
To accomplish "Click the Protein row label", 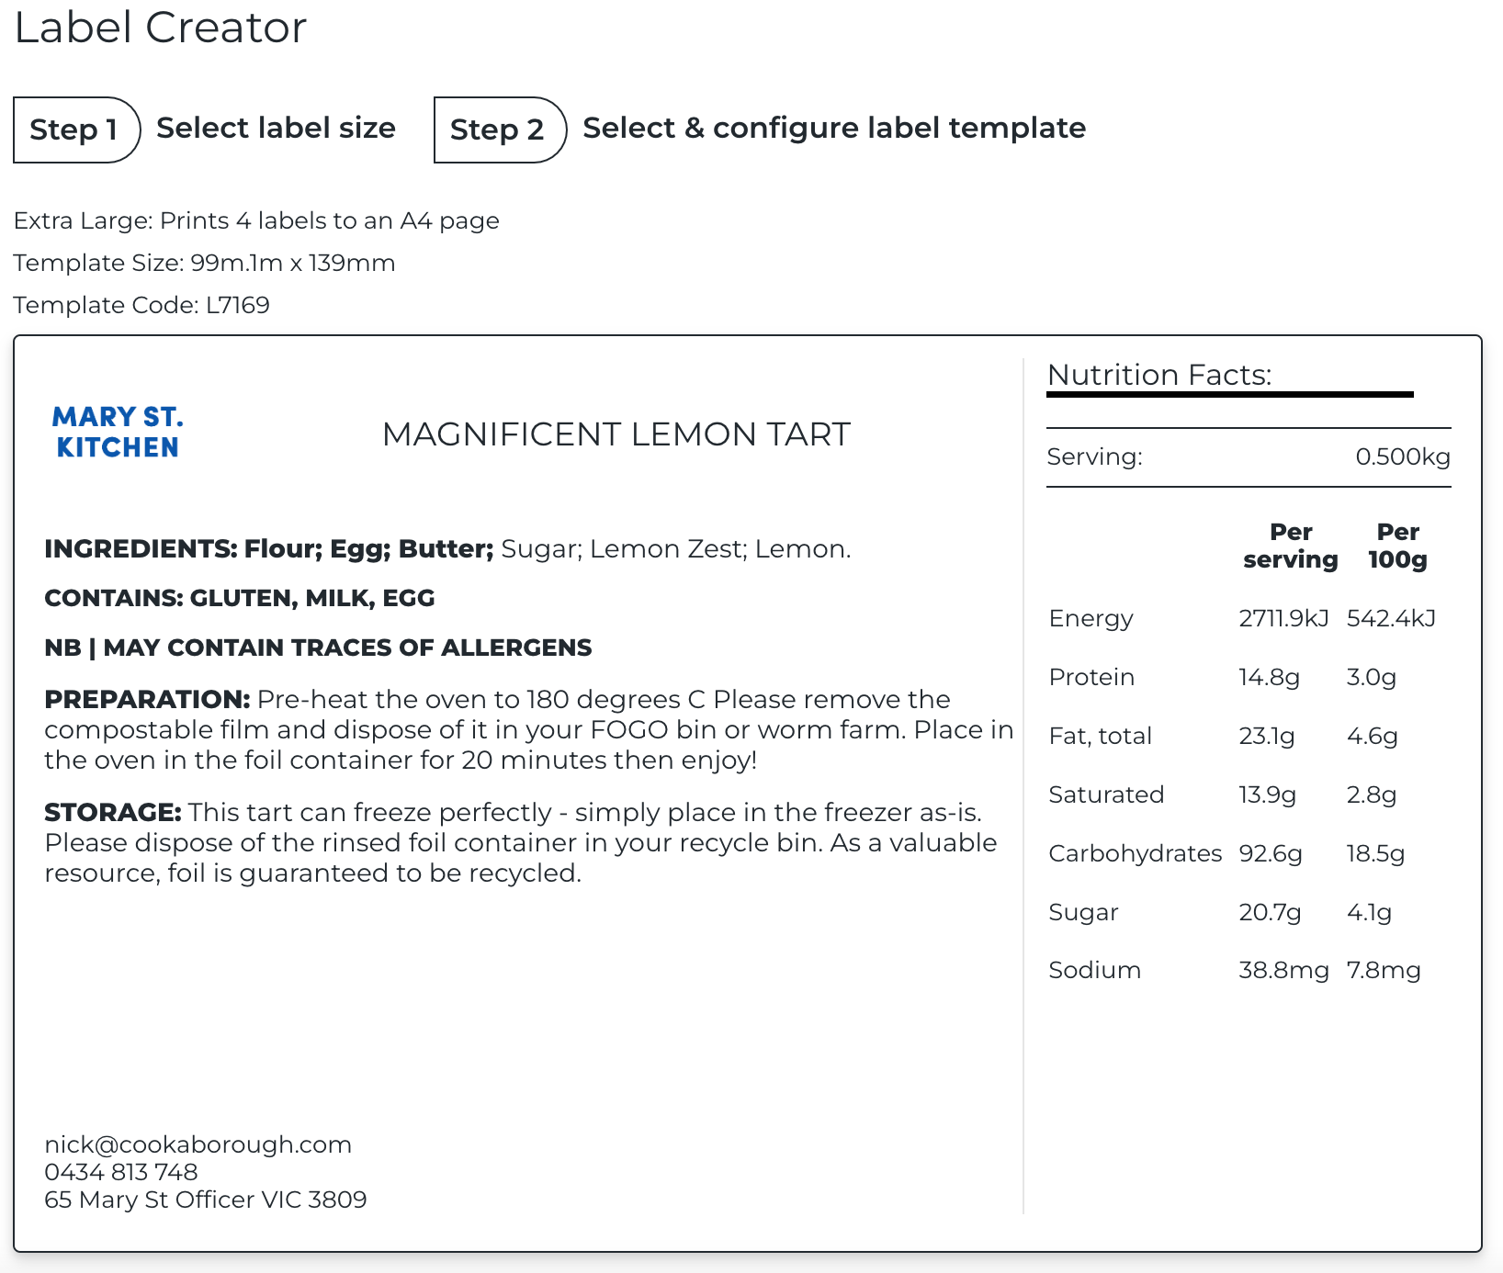I will tap(1091, 677).
